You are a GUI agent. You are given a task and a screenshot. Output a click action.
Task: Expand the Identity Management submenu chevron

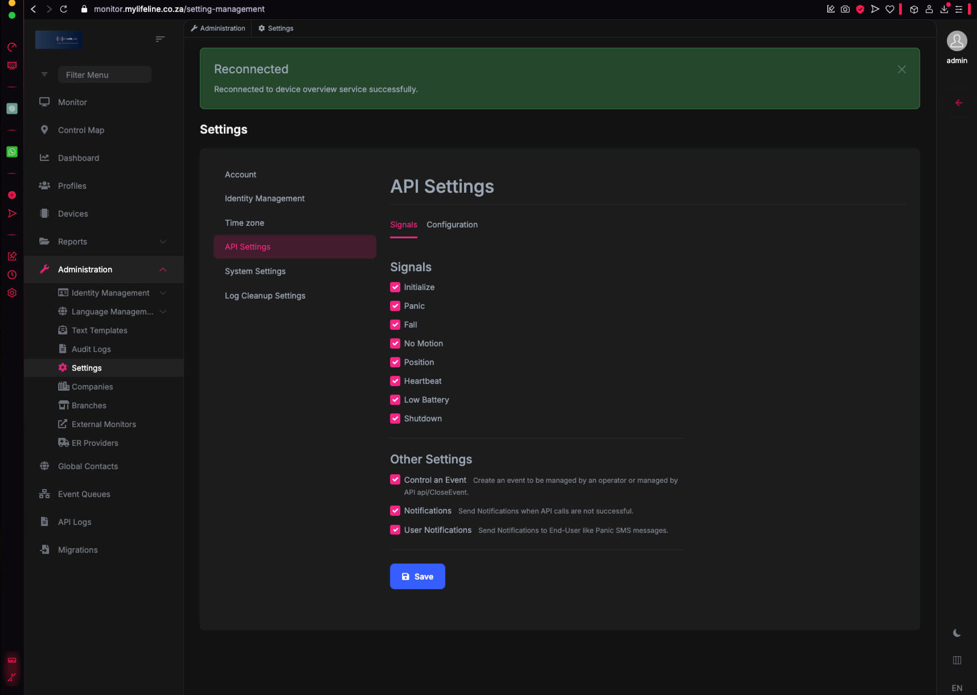[163, 293]
